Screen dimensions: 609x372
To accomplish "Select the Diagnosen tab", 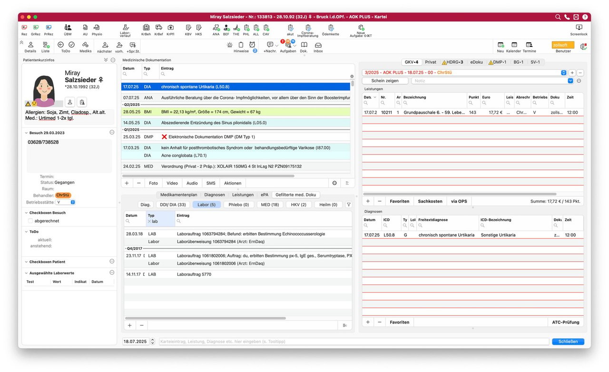I will 215,195.
